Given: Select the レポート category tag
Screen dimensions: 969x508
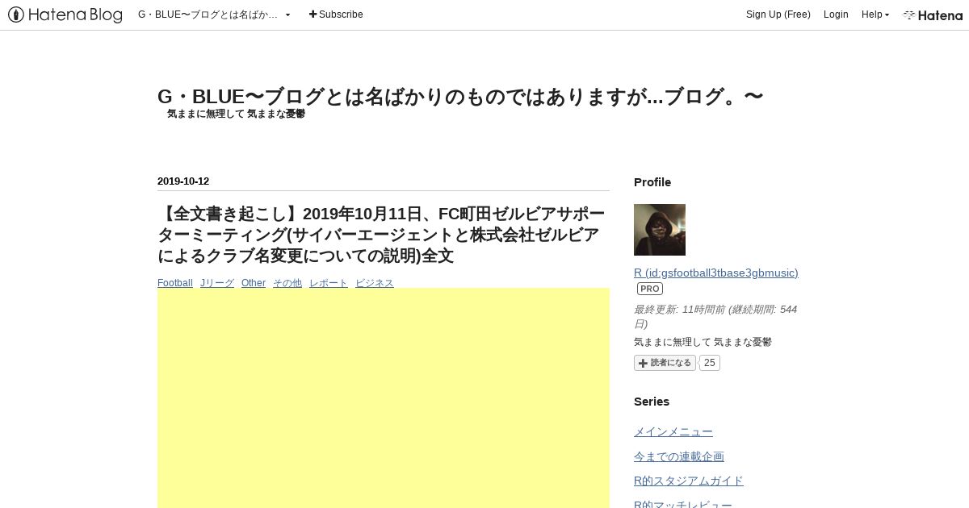Looking at the screenshot, I should click(329, 283).
